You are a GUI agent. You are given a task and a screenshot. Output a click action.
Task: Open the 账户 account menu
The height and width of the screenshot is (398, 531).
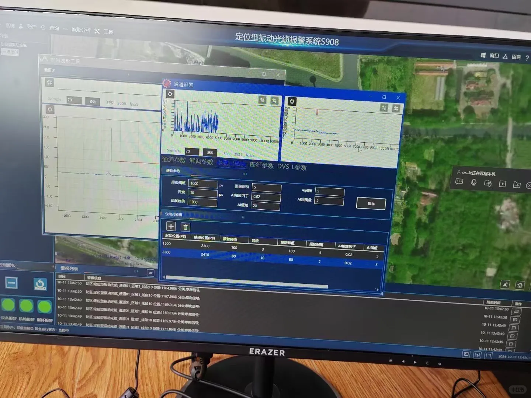(32, 27)
